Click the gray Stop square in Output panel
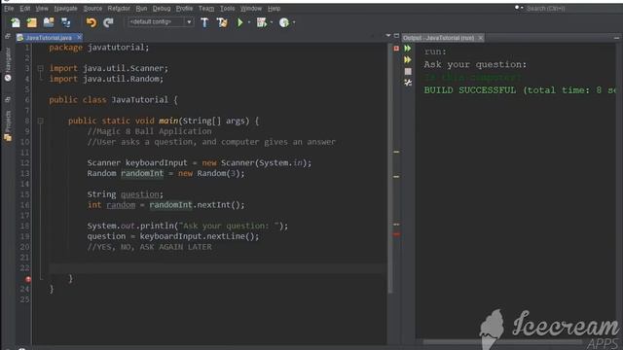Image resolution: width=623 pixels, height=350 pixels. (408, 71)
